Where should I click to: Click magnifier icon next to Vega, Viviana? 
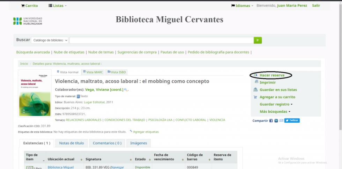pos(126,90)
